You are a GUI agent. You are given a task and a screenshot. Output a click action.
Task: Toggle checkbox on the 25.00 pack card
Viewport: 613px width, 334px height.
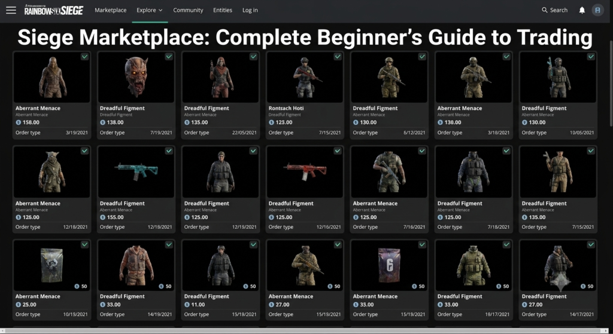coord(84,244)
